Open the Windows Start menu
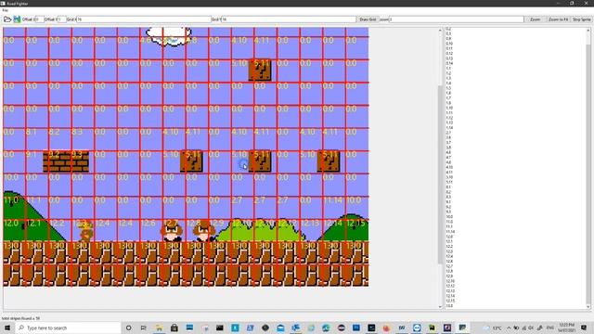This screenshot has height=334, width=594. pos(7,328)
